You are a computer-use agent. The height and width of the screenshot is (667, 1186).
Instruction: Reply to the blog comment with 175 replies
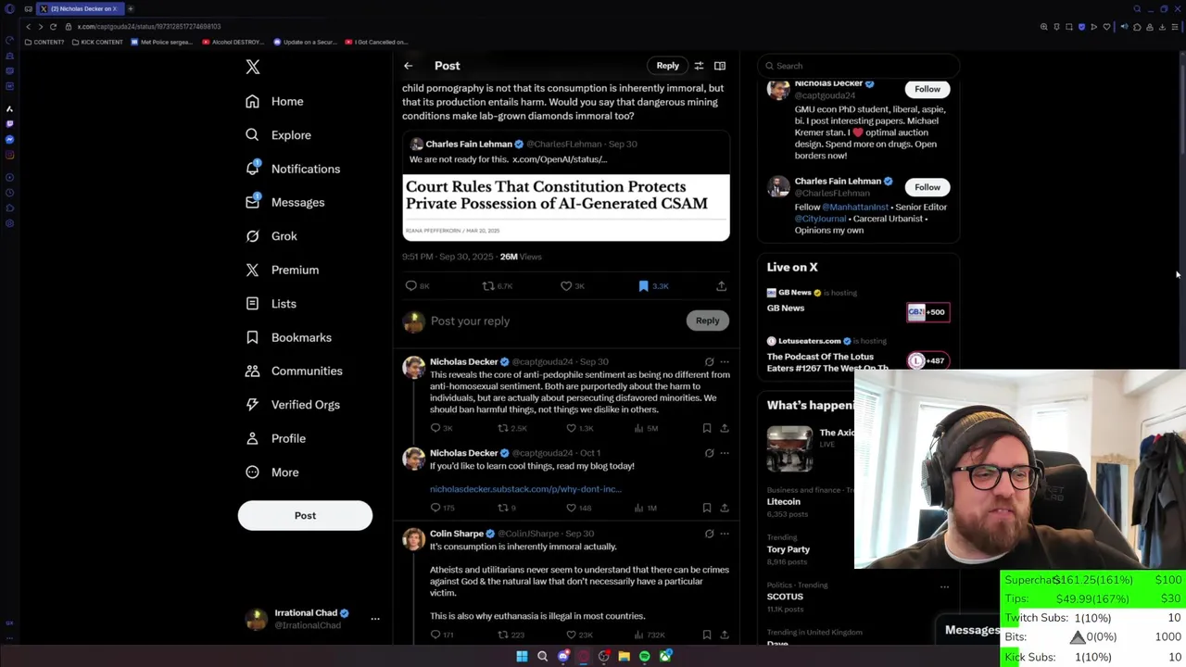tap(443, 508)
